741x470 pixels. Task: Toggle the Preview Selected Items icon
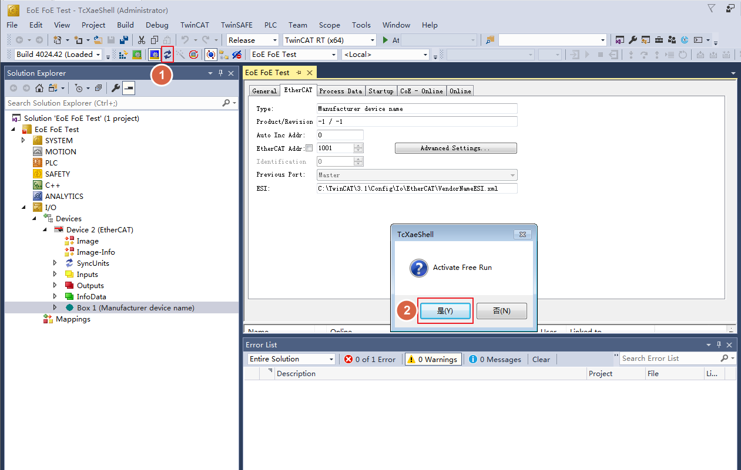pyautogui.click(x=129, y=88)
